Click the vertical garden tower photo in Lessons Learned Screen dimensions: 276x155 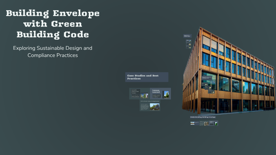point(166,95)
